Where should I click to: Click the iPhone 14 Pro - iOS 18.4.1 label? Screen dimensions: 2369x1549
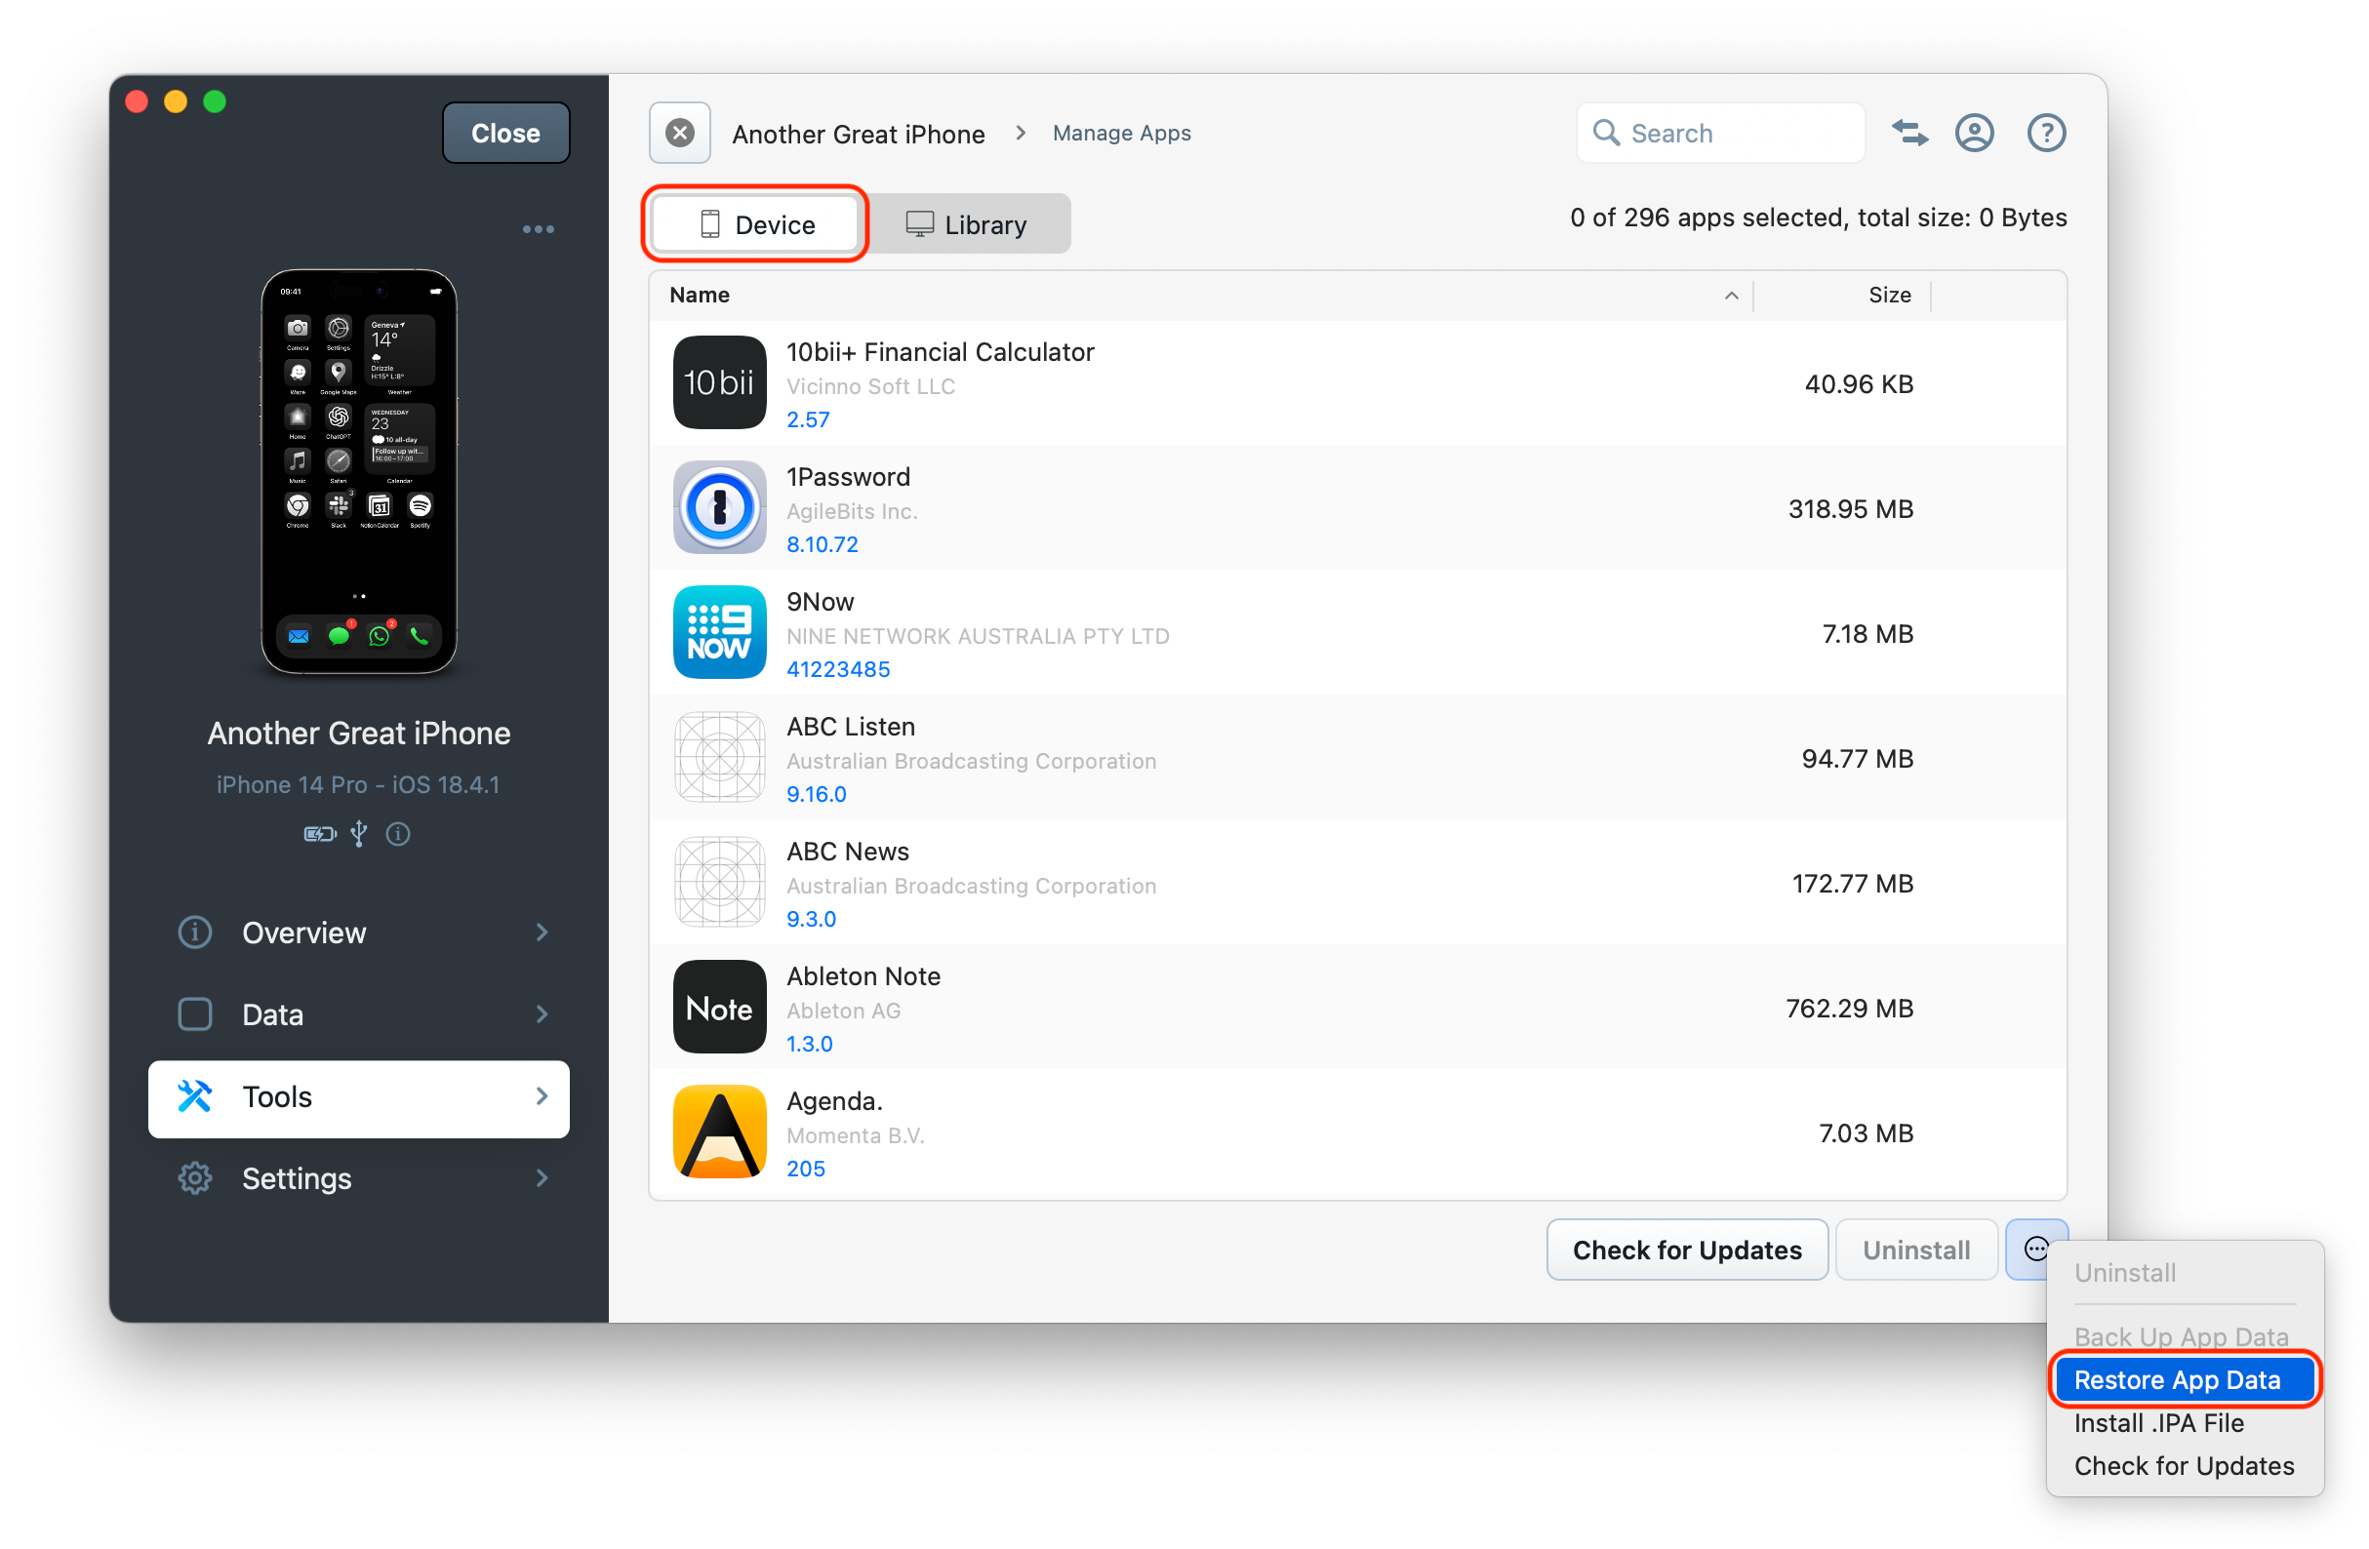(x=358, y=785)
